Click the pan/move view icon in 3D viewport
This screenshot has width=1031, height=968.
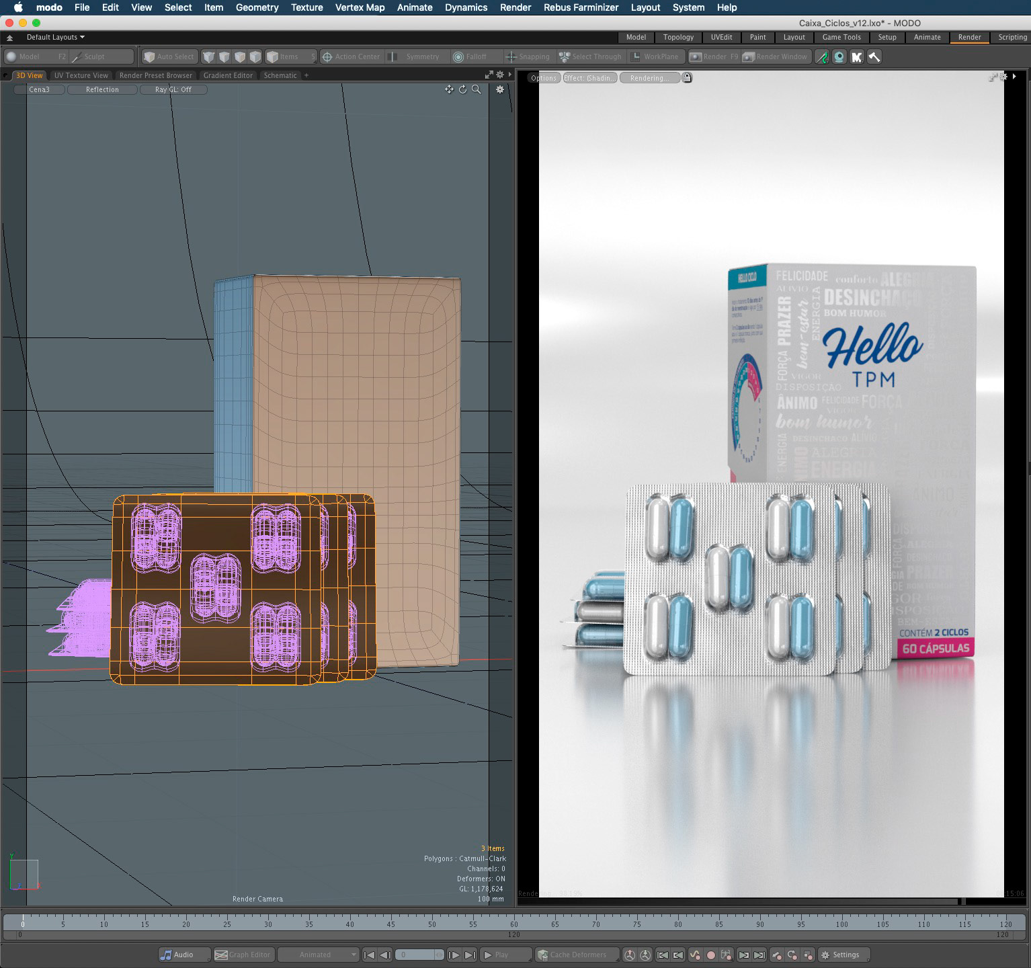(x=449, y=89)
